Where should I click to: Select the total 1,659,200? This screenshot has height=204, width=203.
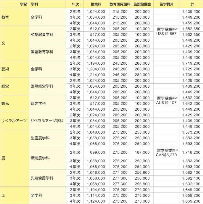coord(191,195)
